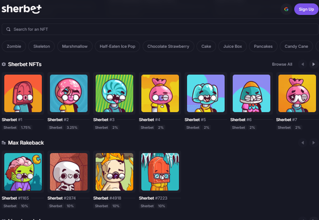319x220 pixels.
Task: Go to previous Sherbet NFTs page arrow
Action: (x=302, y=64)
